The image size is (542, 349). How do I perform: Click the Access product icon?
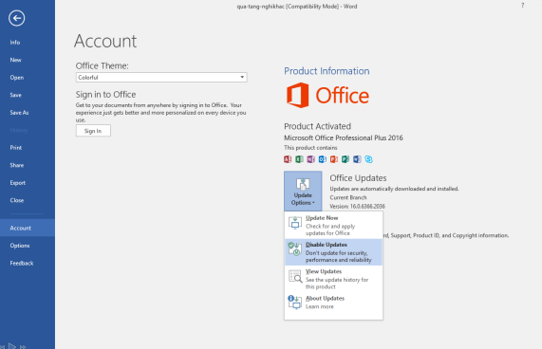pyautogui.click(x=288, y=159)
